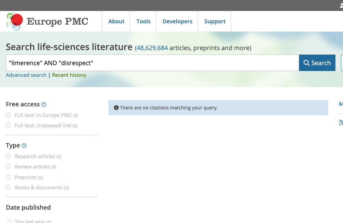
Task: Click the quotation mark cite icon
Action: tap(341, 104)
